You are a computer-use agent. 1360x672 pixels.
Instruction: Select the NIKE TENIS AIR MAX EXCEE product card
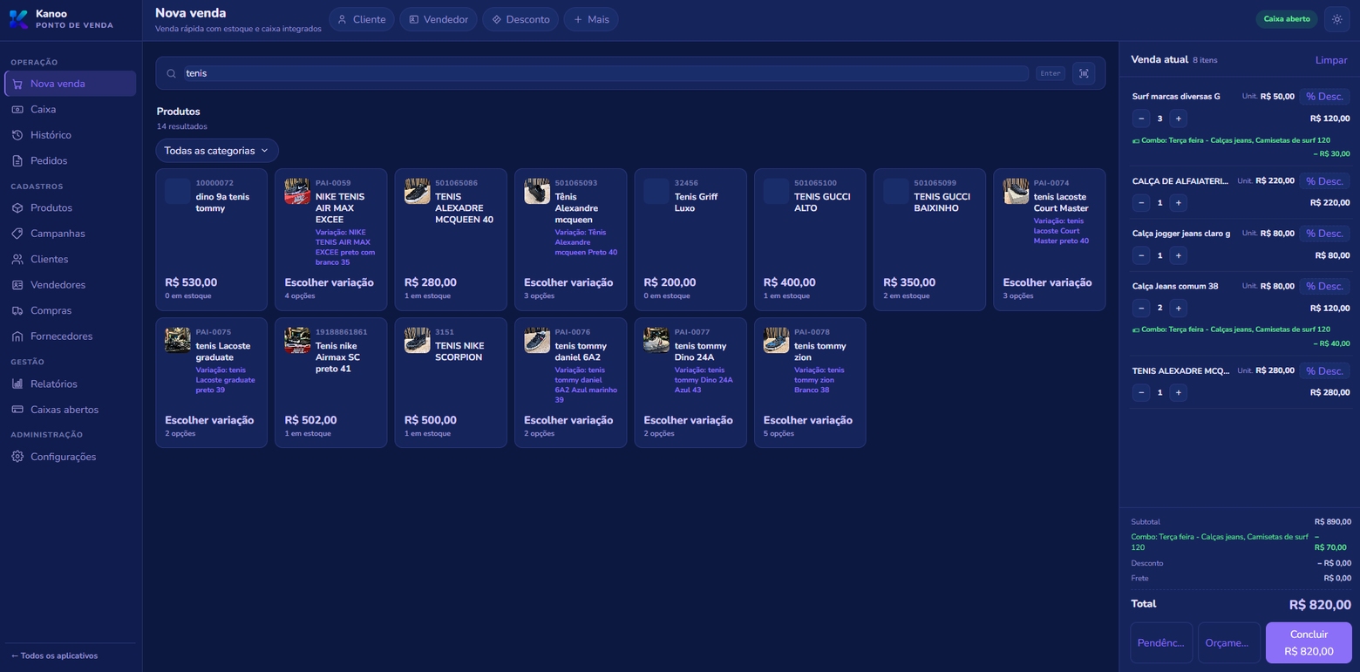[x=331, y=240]
